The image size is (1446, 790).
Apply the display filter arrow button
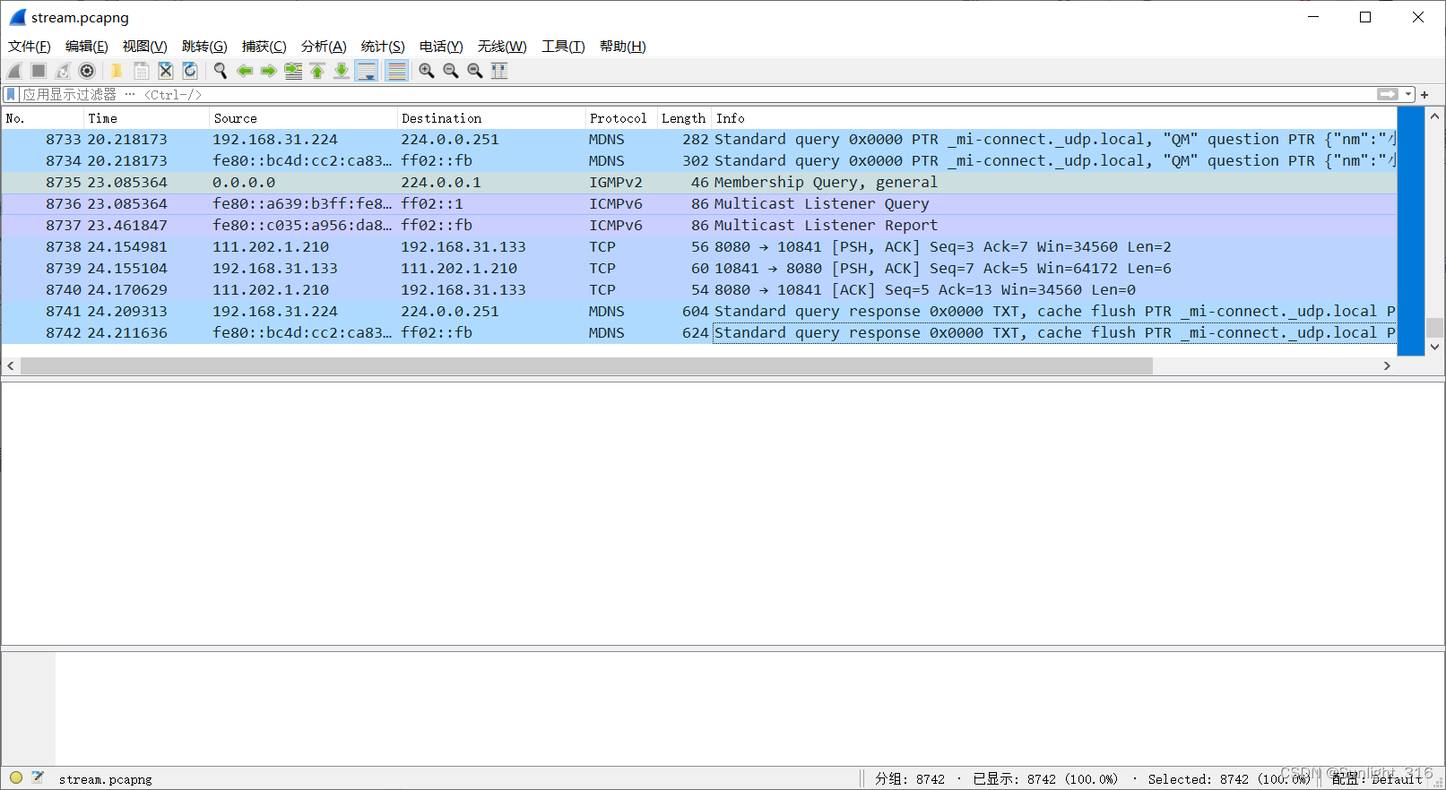tap(1388, 94)
